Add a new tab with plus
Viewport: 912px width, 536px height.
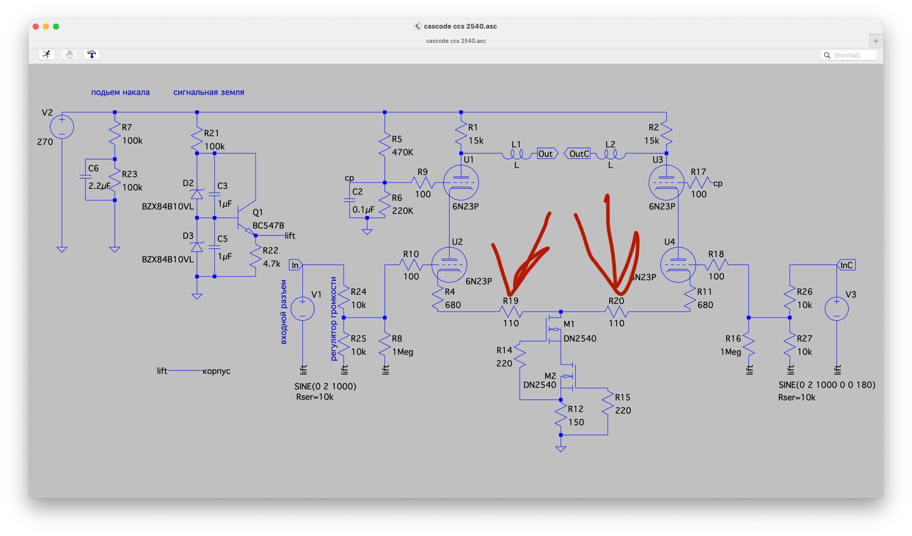point(876,41)
